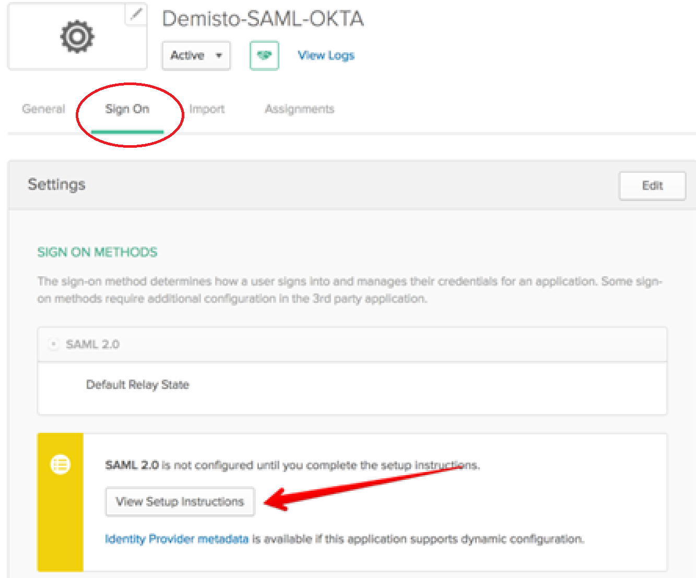This screenshot has height=578, width=696.
Task: Open the Active status dropdown
Action: click(x=196, y=55)
